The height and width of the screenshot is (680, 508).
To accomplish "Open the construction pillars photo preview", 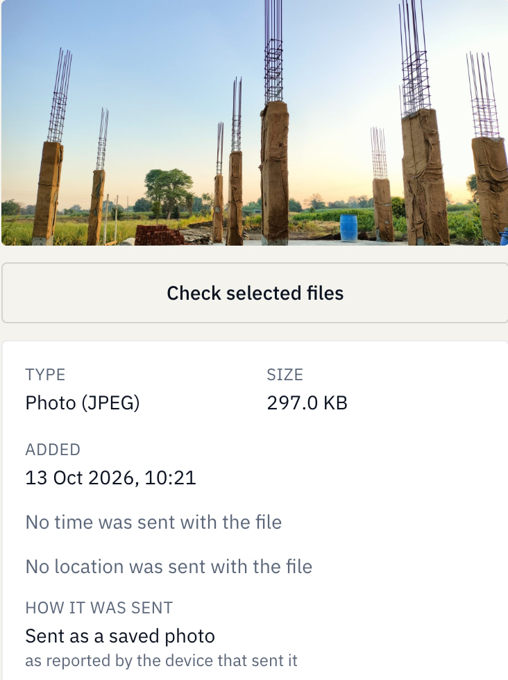I will [255, 123].
